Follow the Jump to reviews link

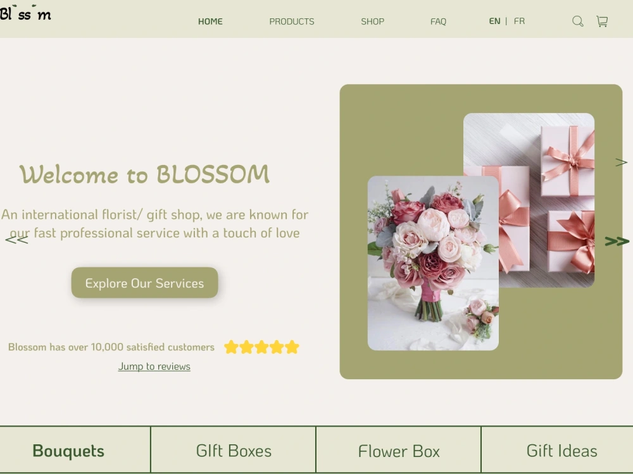pyautogui.click(x=154, y=367)
